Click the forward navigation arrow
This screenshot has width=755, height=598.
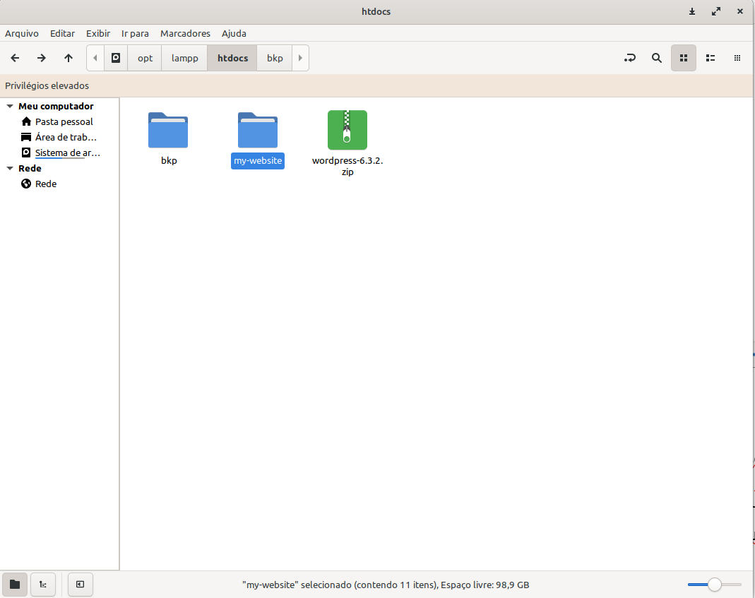42,58
